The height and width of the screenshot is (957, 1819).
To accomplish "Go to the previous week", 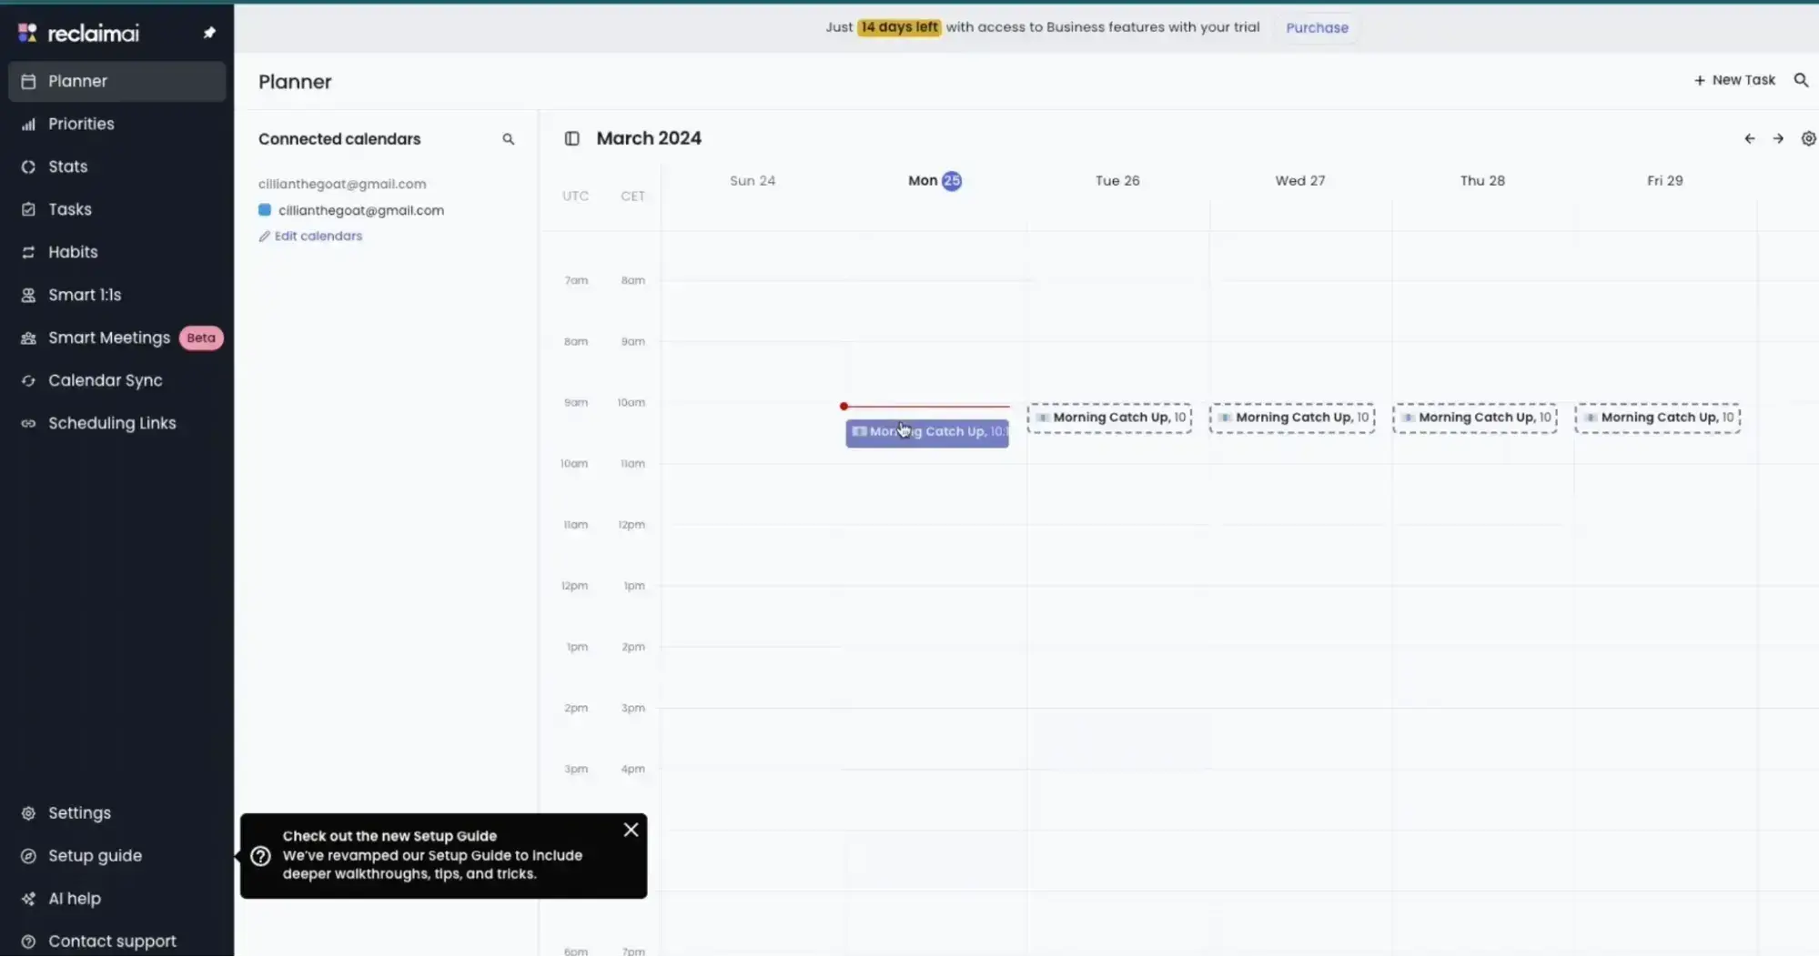I will (1750, 138).
